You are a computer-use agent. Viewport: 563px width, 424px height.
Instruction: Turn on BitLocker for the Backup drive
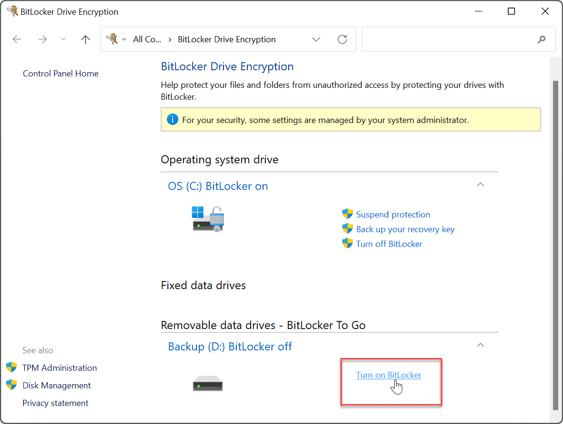pos(388,375)
